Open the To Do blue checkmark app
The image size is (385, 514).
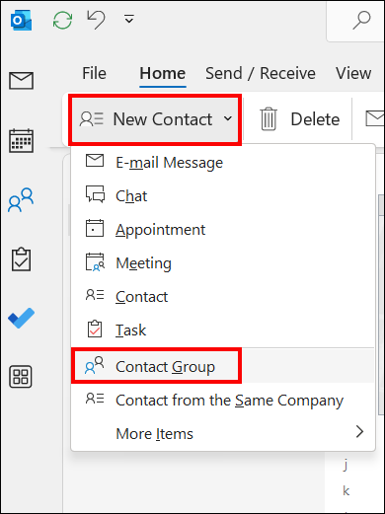click(21, 318)
